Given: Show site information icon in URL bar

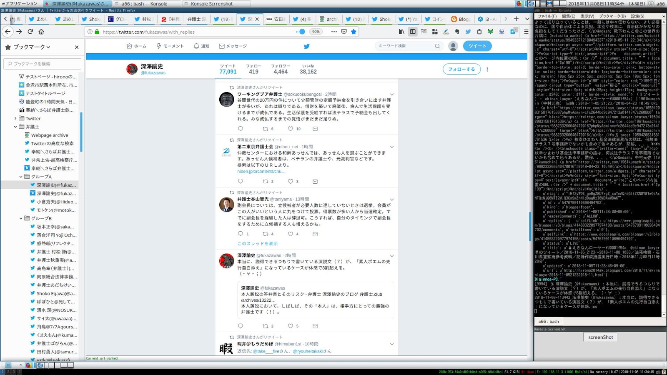Looking at the screenshot, I should (x=90, y=32).
